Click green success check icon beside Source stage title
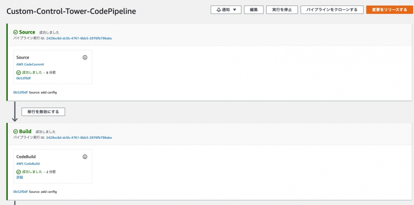This screenshot has height=205, width=414. [x=16, y=32]
